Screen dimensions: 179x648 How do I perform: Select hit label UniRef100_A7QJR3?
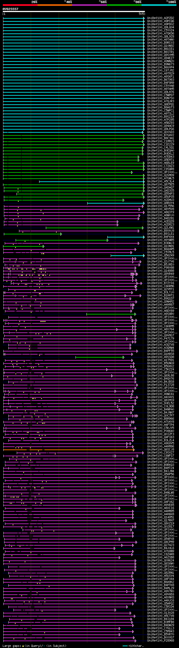click(161, 101)
